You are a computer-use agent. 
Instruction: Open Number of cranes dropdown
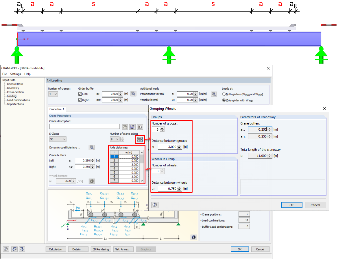click(x=53, y=94)
